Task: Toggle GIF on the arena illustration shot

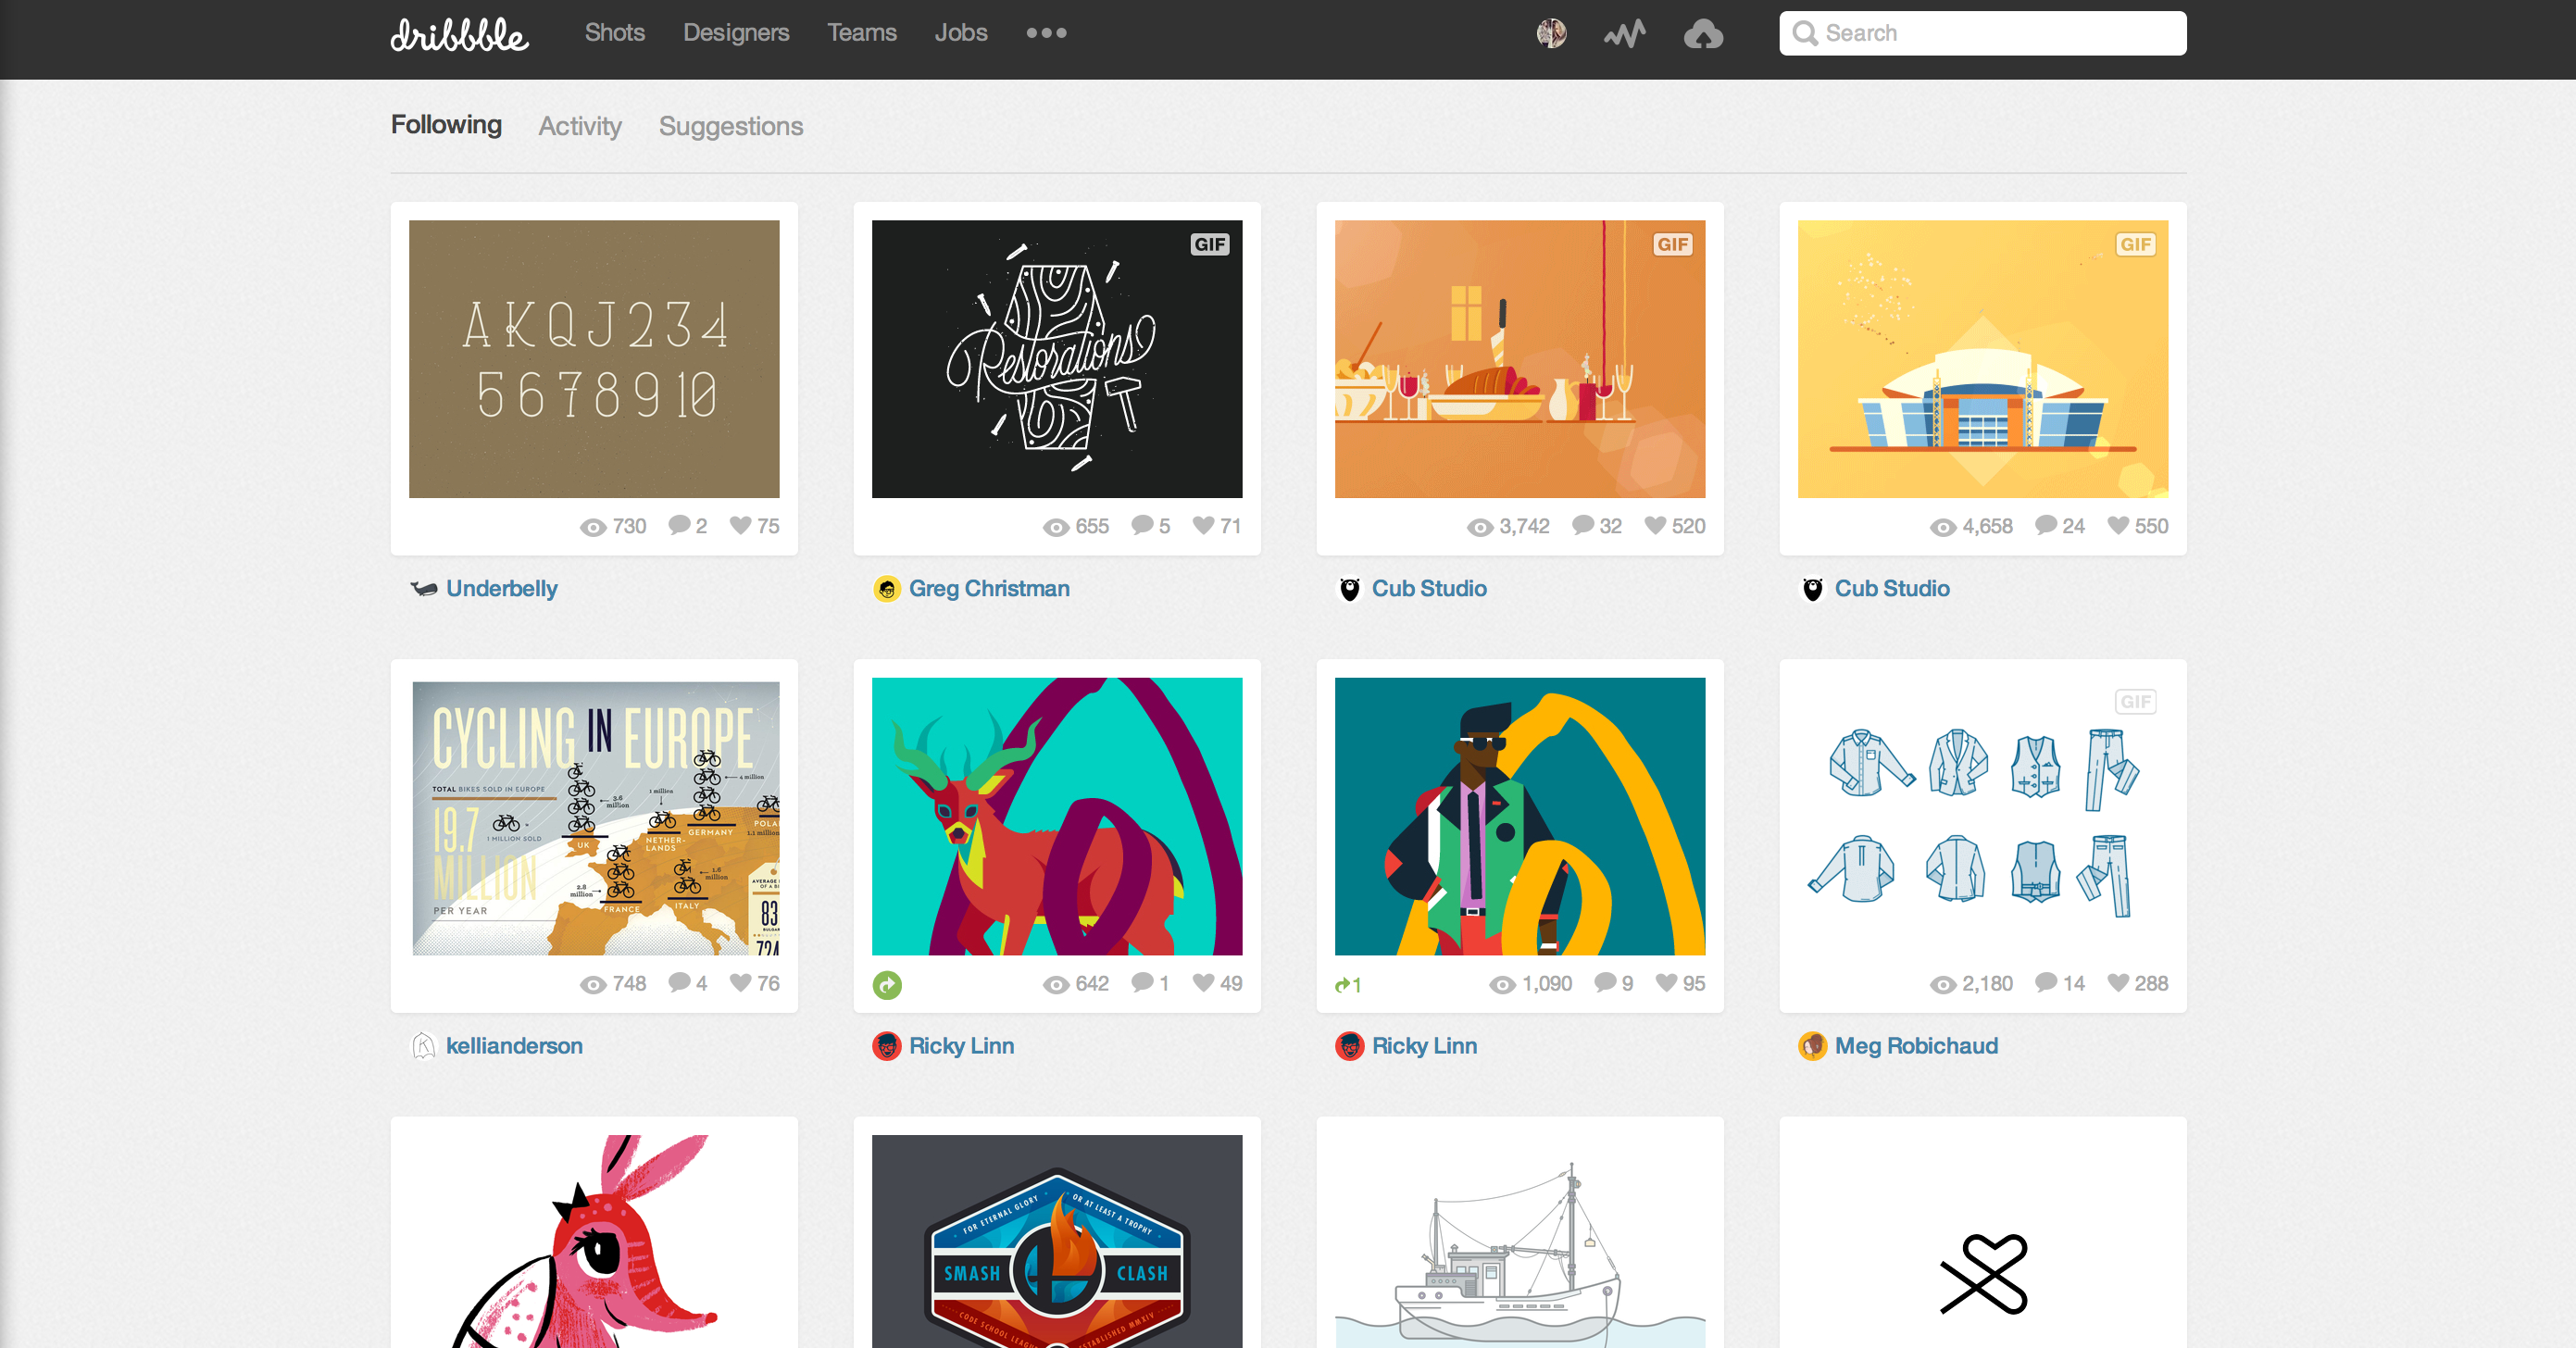Action: [x=2134, y=245]
